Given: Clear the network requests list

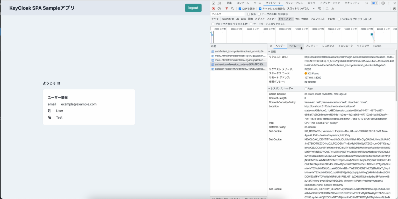Looking at the screenshot, I should [x=219, y=9].
